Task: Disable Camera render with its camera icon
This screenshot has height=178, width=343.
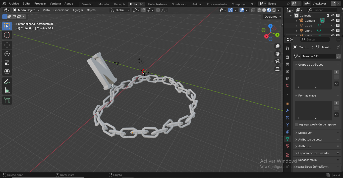Action: (x=338, y=20)
